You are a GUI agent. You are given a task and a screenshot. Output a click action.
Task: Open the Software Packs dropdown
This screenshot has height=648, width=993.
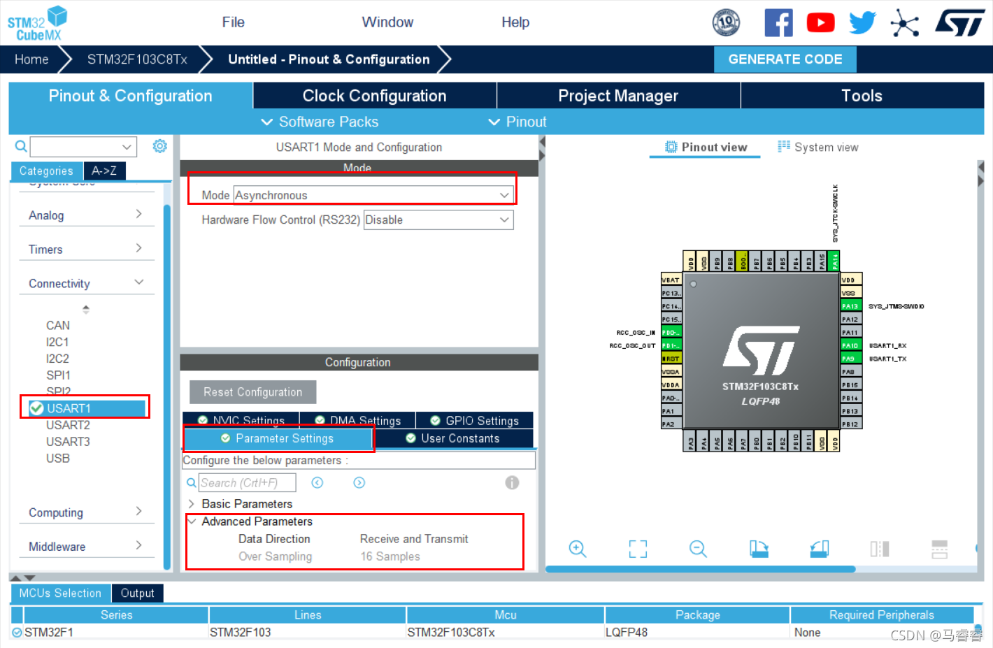pyautogui.click(x=320, y=122)
